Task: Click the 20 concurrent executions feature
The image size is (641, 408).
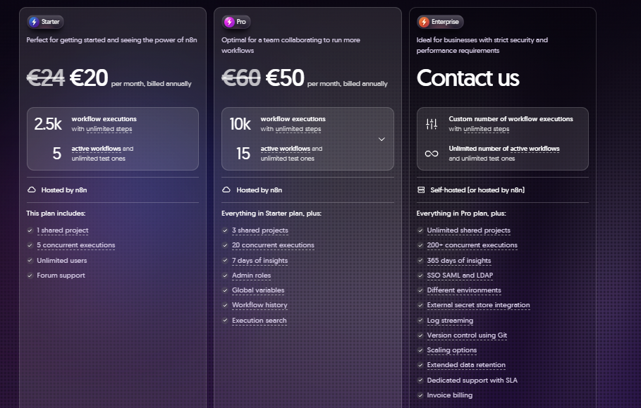Action: tap(273, 245)
